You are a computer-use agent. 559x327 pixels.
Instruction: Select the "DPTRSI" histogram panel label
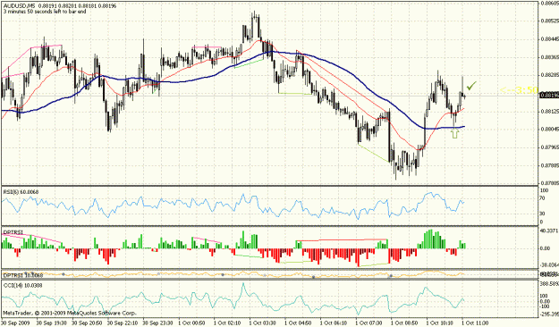[x=13, y=232]
